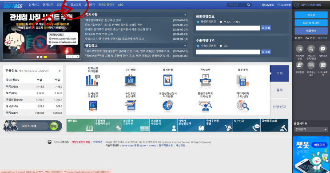Expand the 환율정보 plus button

point(60,71)
